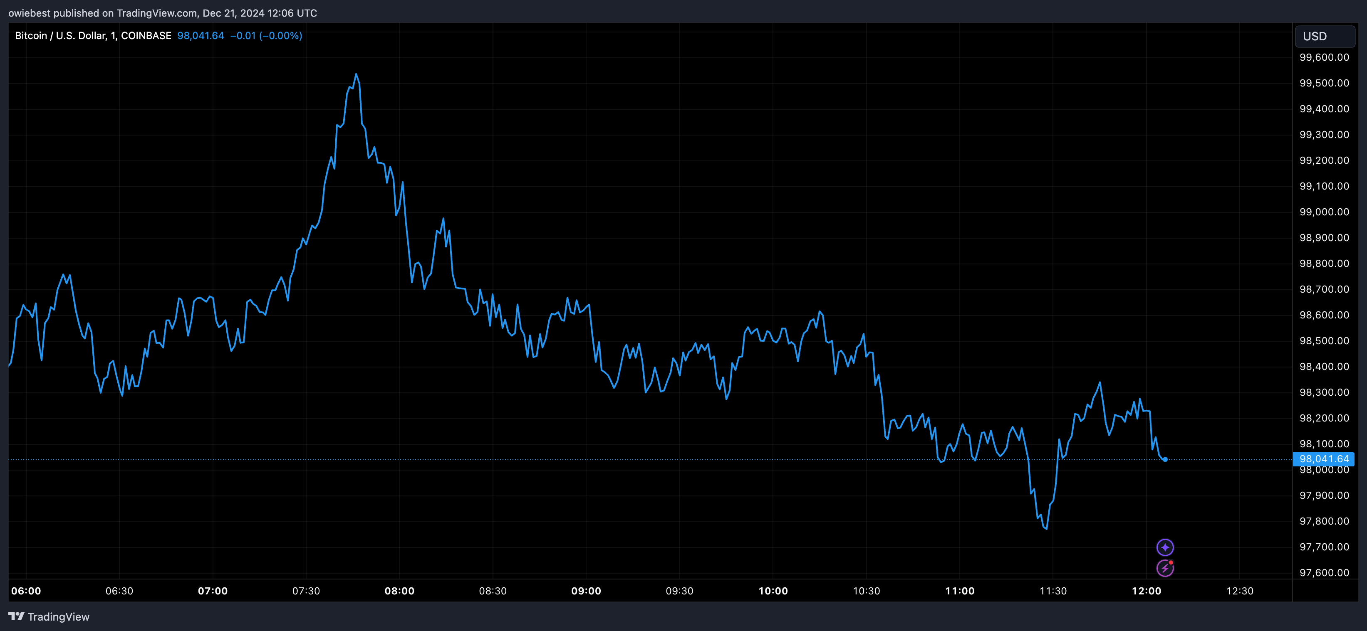Viewport: 1367px width, 631px height.
Task: Click the 06:00 time axis label
Action: [26, 591]
